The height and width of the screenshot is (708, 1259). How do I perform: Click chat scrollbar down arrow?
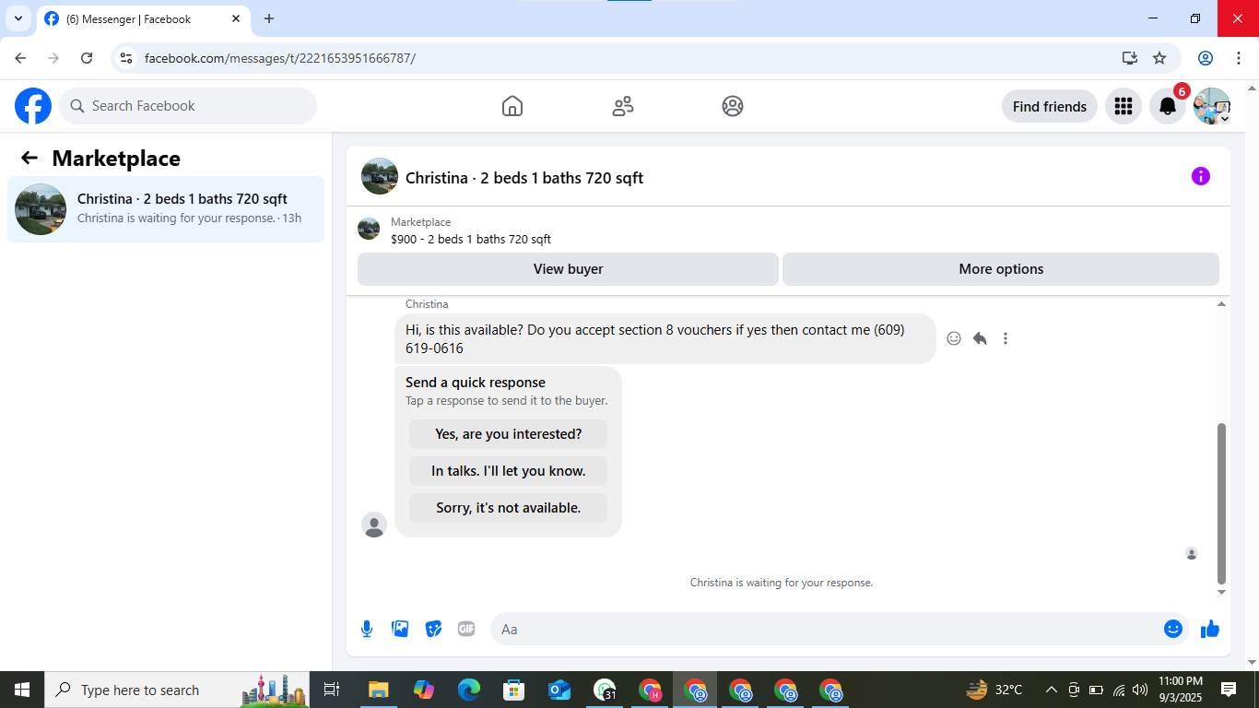pyautogui.click(x=1222, y=593)
